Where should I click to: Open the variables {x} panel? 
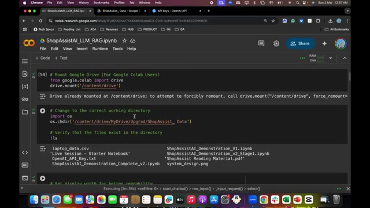(x=25, y=86)
